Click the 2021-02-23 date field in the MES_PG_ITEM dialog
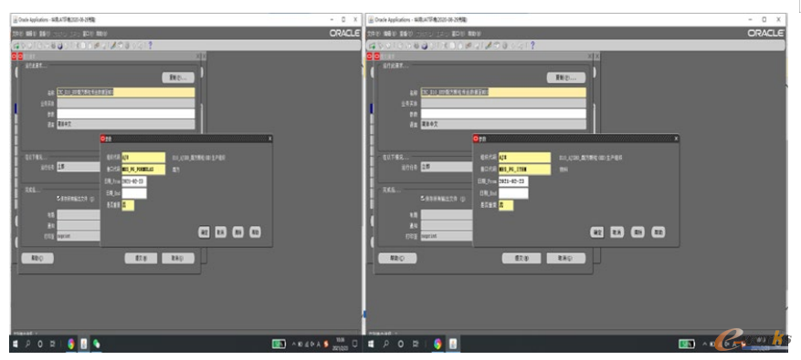801x360 pixels. (513, 181)
